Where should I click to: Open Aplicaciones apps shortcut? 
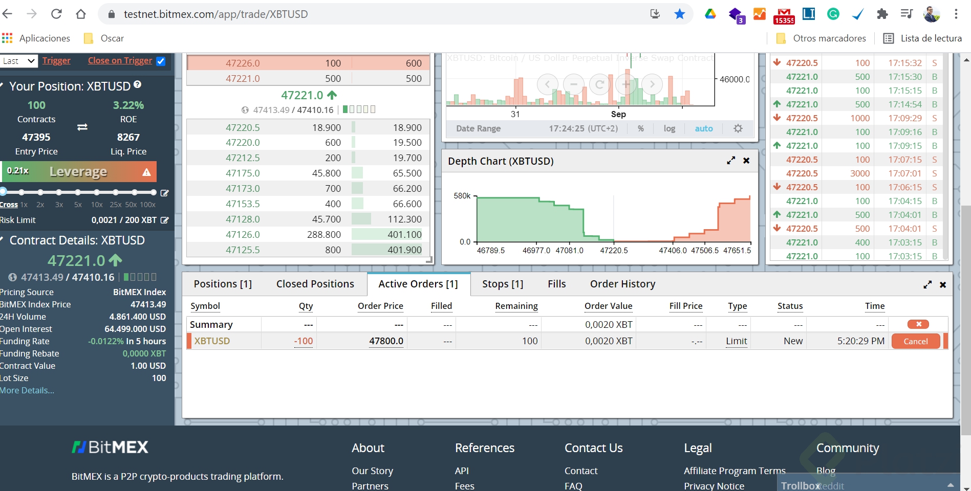(x=36, y=38)
